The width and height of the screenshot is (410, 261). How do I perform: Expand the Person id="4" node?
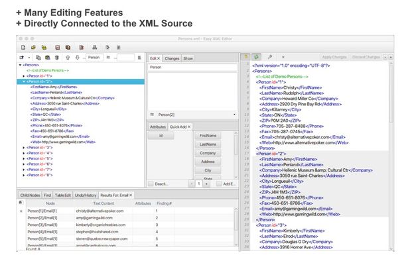coord(24,153)
